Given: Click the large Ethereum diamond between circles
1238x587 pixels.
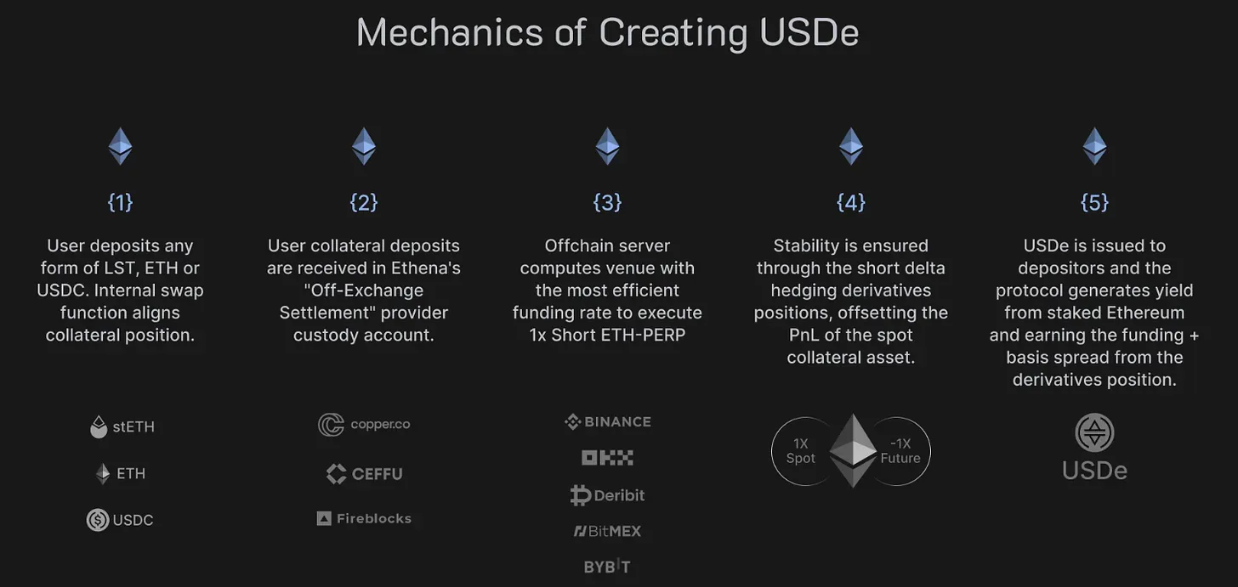Looking at the screenshot, I should pos(851,450).
